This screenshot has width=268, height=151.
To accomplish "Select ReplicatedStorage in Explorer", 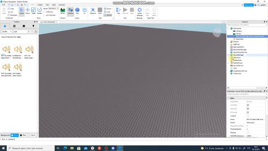I will click(240, 49).
